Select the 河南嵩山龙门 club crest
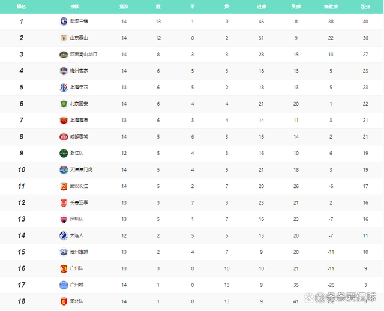 (64, 55)
